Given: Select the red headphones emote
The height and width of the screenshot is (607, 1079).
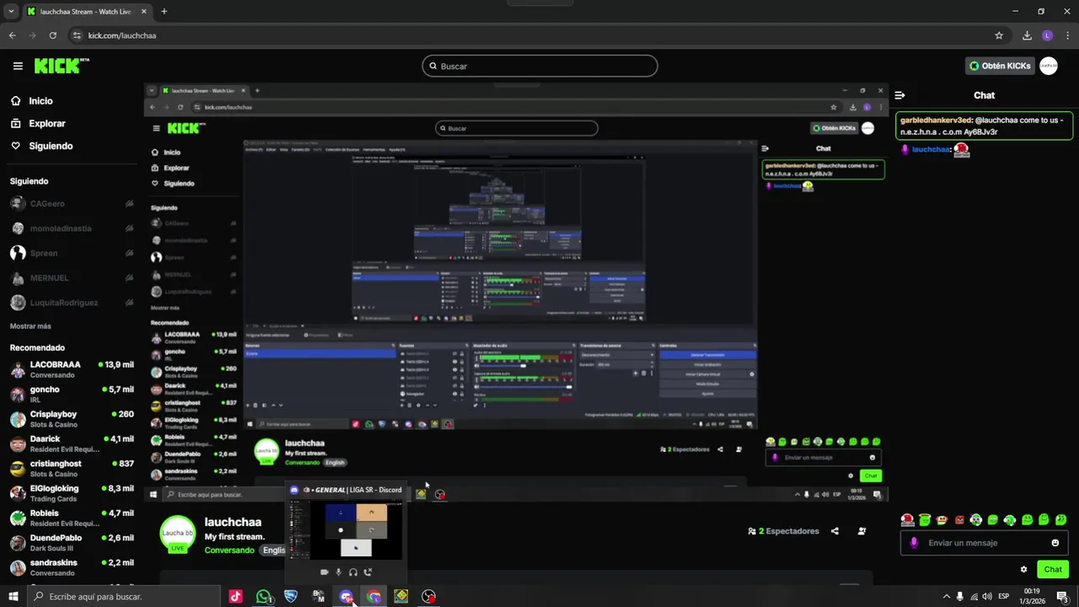Looking at the screenshot, I should point(907,519).
